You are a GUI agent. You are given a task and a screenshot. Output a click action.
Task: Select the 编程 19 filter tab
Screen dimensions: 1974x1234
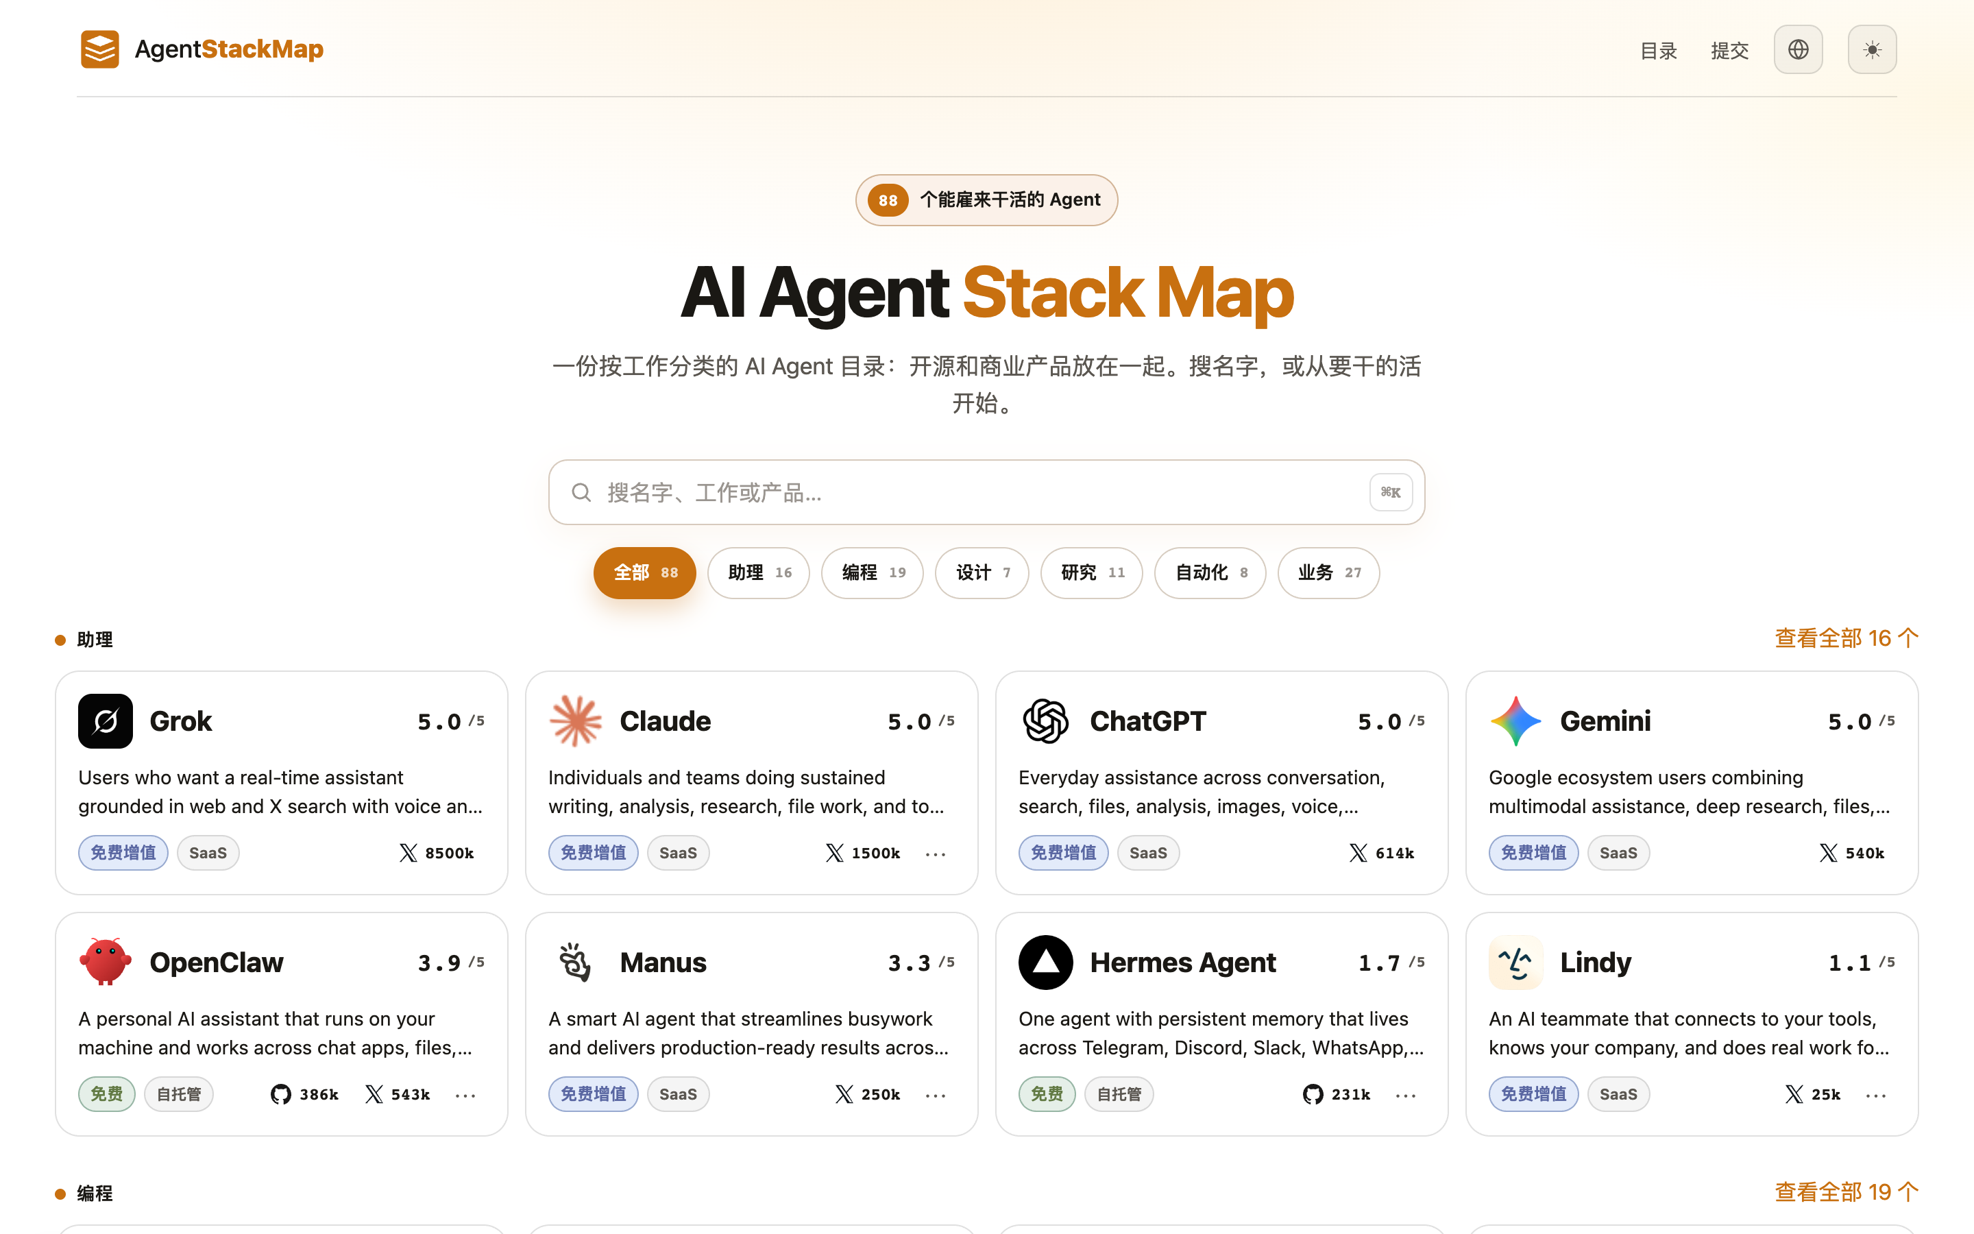click(x=873, y=573)
